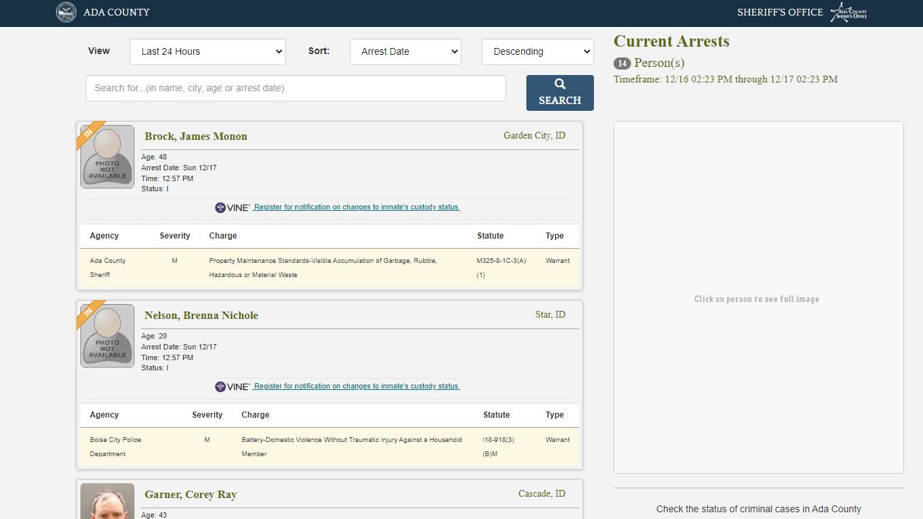Click the VINE logo in Brock's record
923x519 pixels.
(x=232, y=207)
